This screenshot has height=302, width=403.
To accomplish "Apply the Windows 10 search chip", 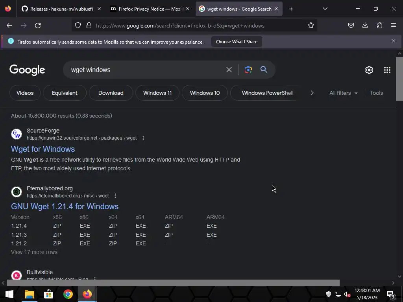I will pyautogui.click(x=205, y=93).
